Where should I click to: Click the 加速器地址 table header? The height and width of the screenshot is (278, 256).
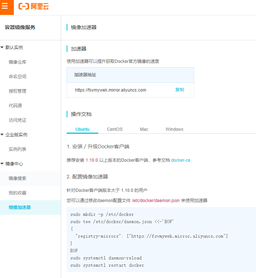coord(130,75)
